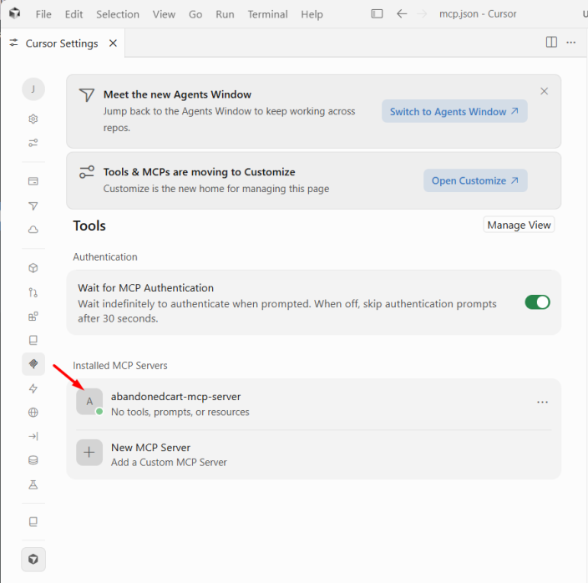Click Switch to Agents Window button
The height and width of the screenshot is (583, 588).
454,111
